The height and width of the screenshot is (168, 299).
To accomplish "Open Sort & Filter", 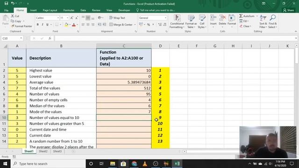I will pyautogui.click(x=263, y=21).
